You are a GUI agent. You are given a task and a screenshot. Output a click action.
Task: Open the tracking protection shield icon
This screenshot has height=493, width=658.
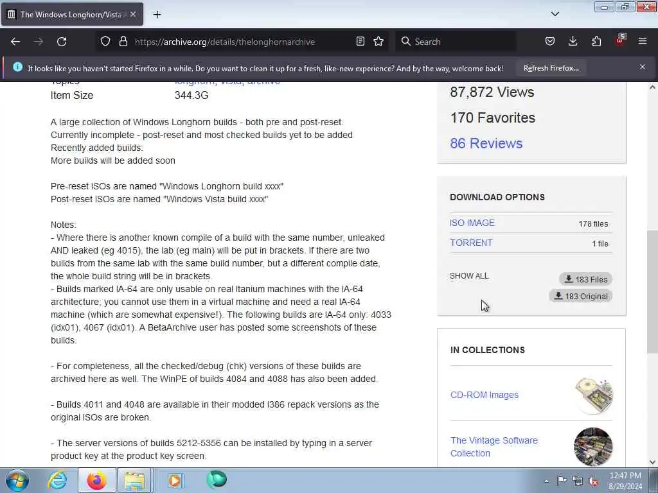click(x=105, y=42)
